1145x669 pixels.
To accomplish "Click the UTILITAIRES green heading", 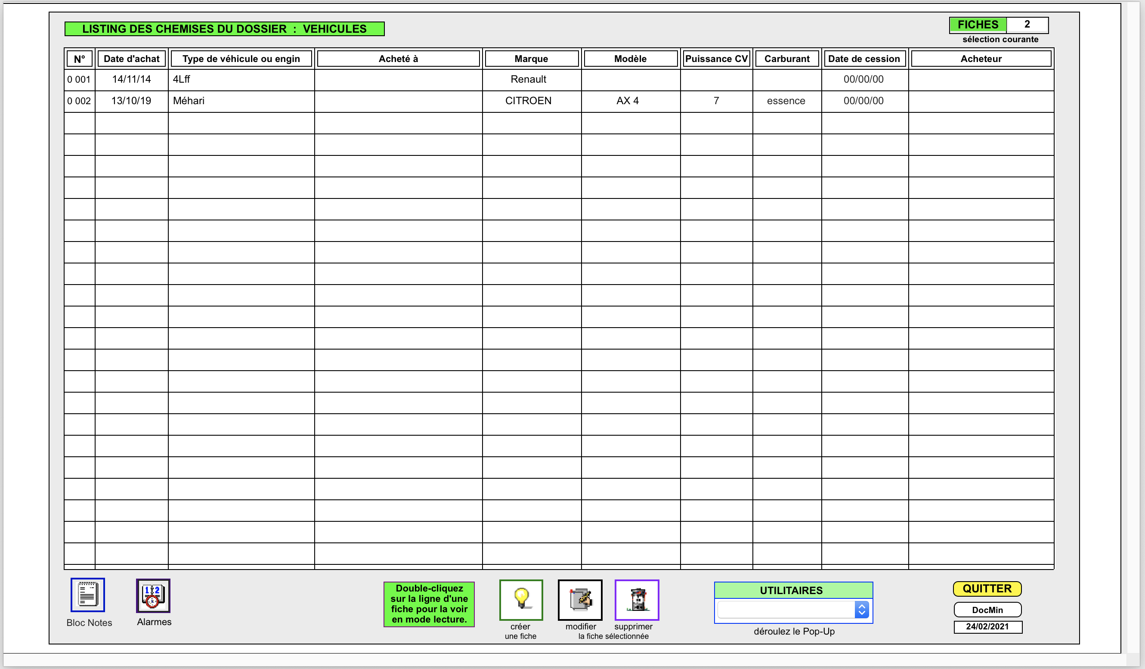I will pos(793,590).
